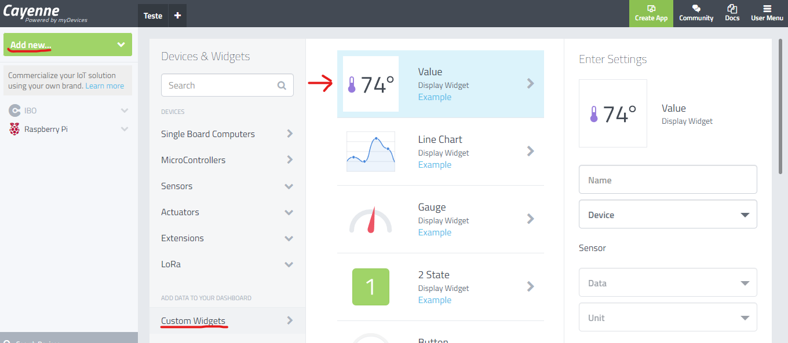Click the search magnifier icon
Image resolution: width=788 pixels, height=343 pixels.
pos(282,86)
